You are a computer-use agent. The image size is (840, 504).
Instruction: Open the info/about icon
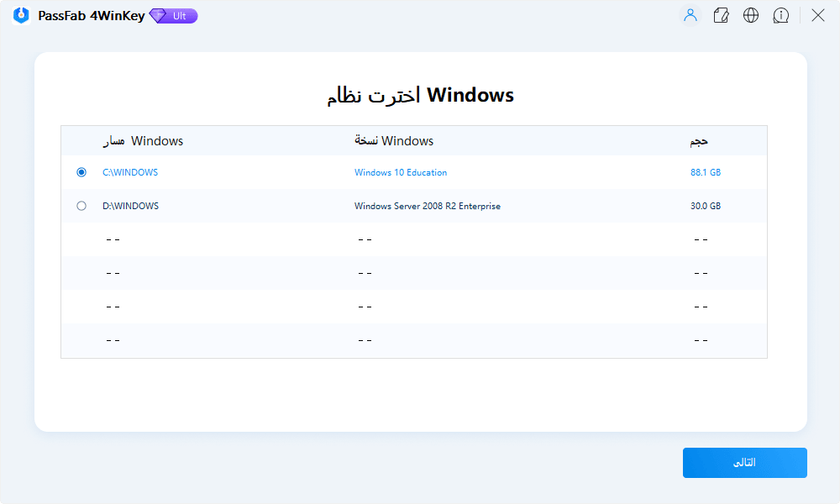click(x=781, y=15)
